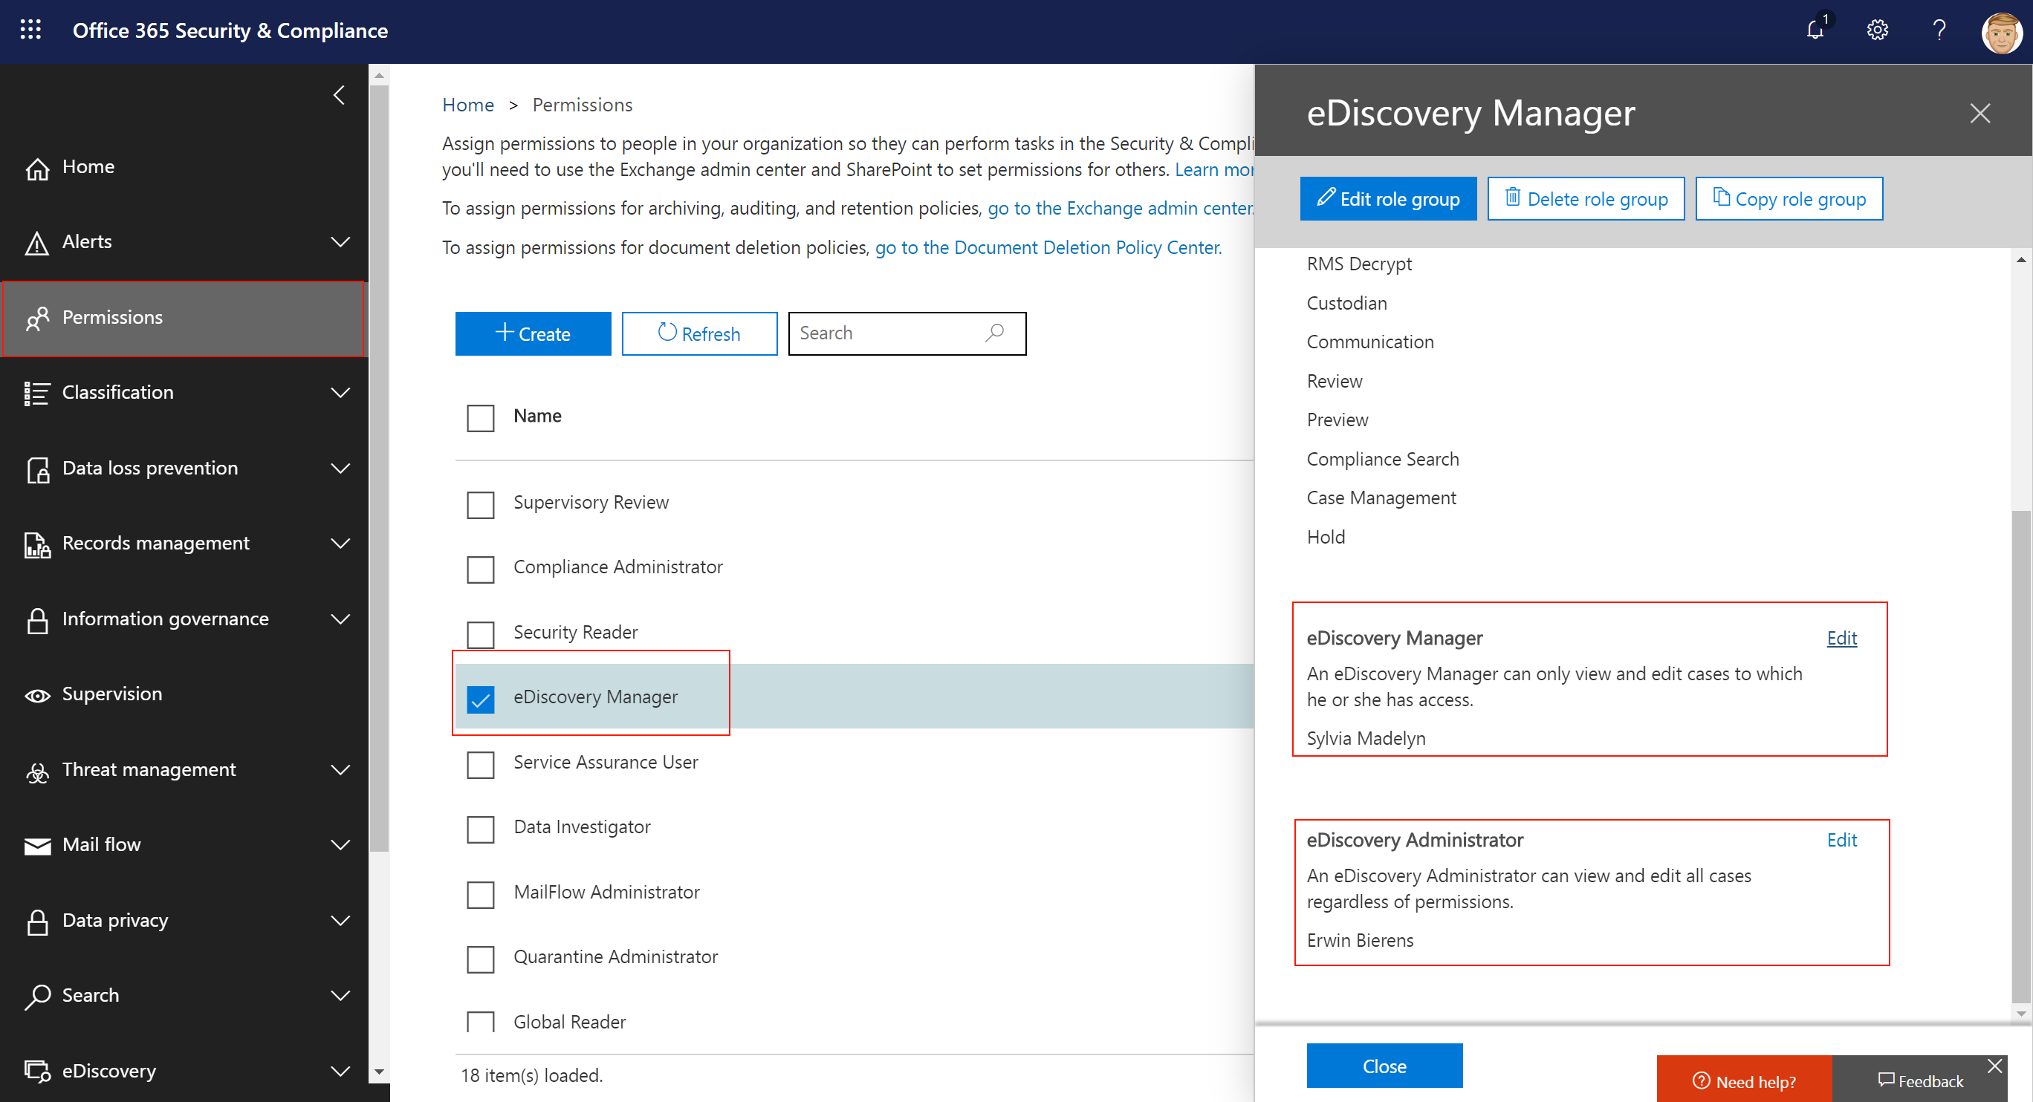The width and height of the screenshot is (2033, 1102).
Task: Click the eDiscovery icon in sidebar
Action: tap(36, 1071)
